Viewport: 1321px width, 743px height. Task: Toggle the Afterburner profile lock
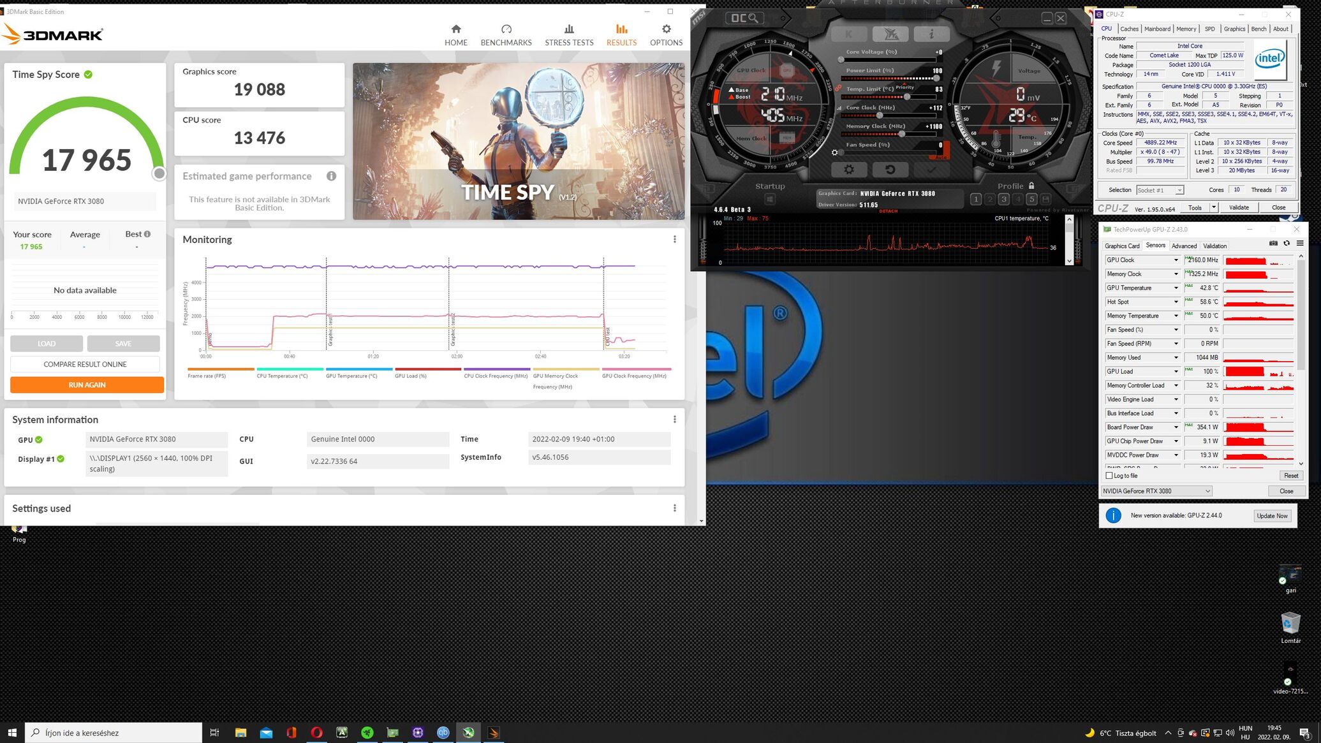coord(1031,186)
